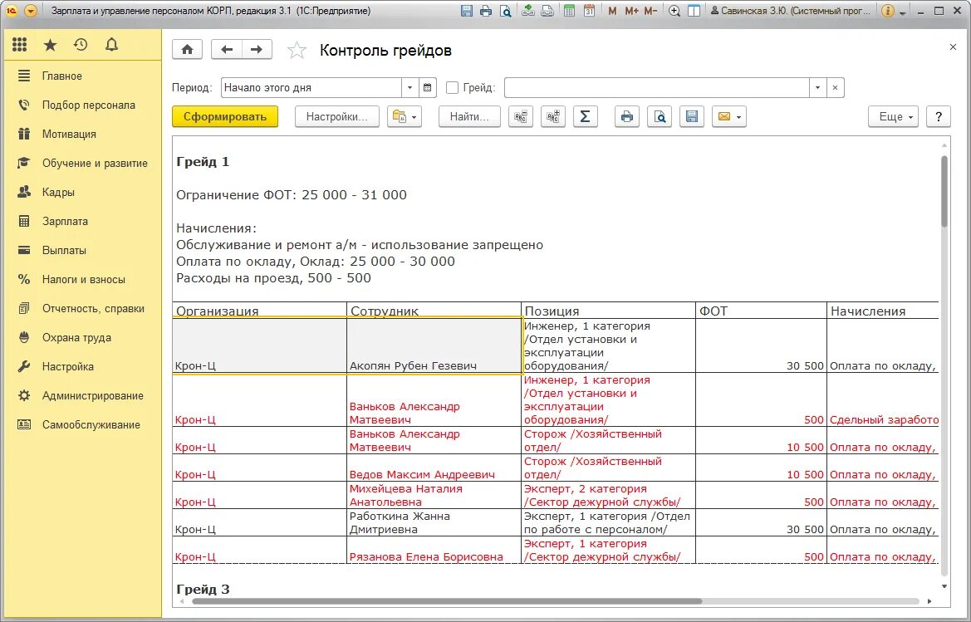This screenshot has height=622, width=971.
Task: Open Подбор персонала section
Action: click(83, 105)
